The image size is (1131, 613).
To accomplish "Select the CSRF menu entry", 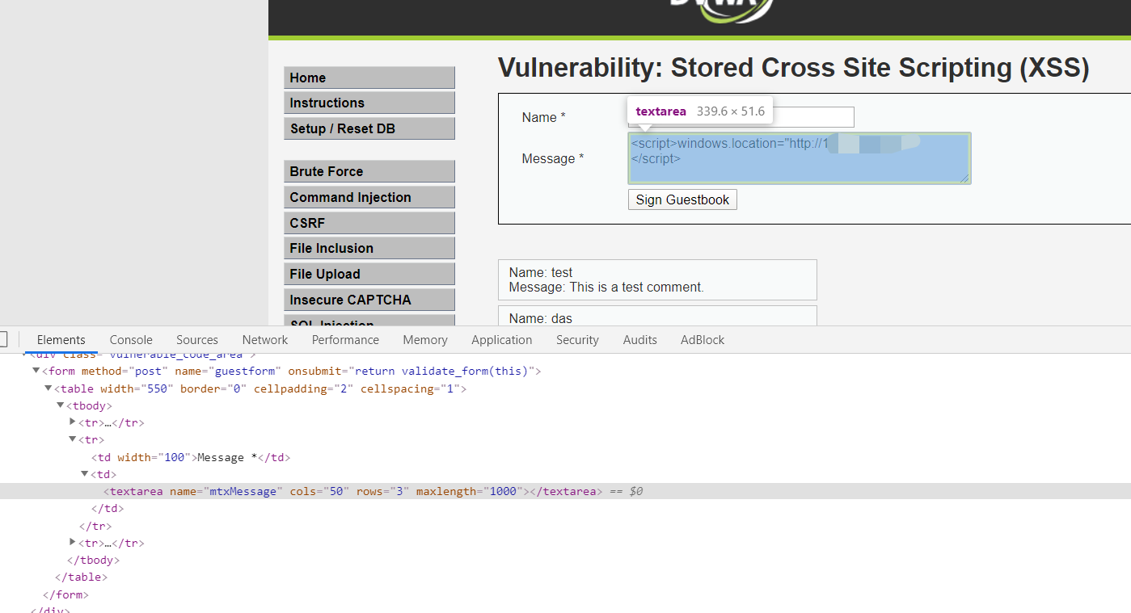I will pos(369,223).
